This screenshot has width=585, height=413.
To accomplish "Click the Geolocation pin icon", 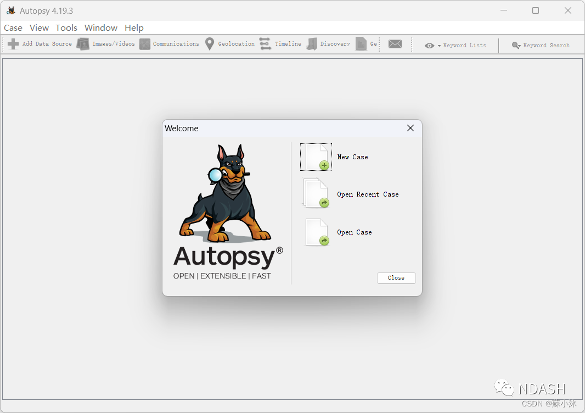I will pyautogui.click(x=210, y=44).
